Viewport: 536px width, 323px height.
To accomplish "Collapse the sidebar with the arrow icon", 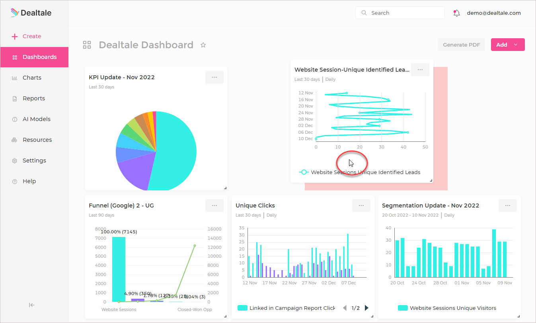I will (x=32, y=305).
